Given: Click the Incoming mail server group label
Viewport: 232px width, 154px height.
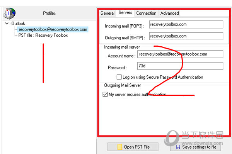Looking at the screenshot, I should click(x=122, y=47).
